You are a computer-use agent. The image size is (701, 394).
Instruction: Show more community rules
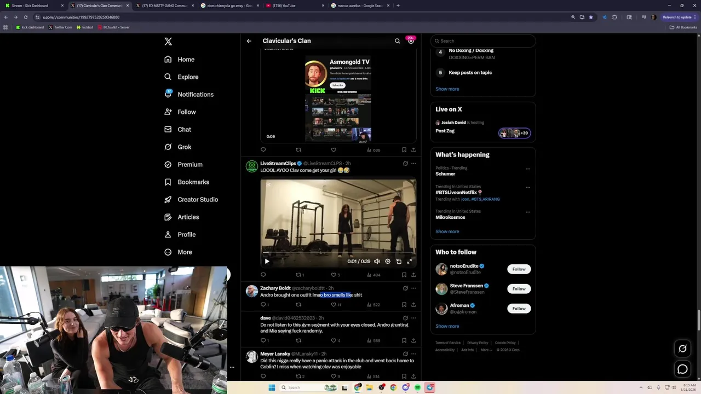tap(447, 89)
